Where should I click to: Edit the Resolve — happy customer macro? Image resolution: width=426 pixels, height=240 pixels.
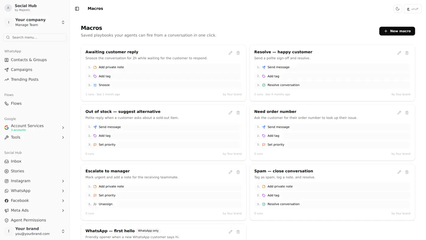click(x=399, y=53)
